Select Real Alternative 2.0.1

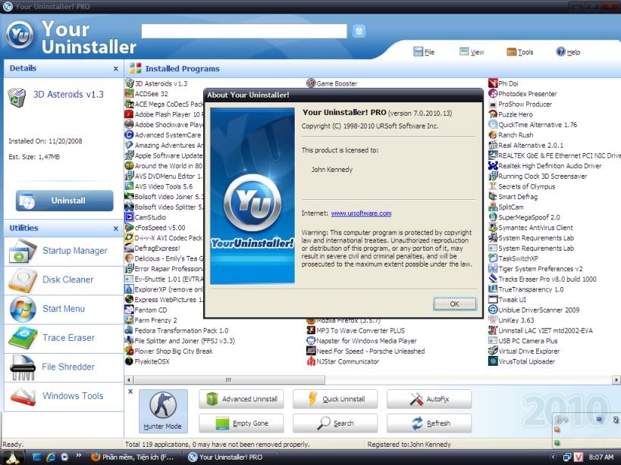(x=526, y=145)
